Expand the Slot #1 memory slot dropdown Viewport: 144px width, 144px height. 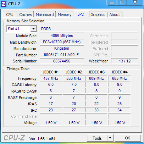[x=33, y=29]
